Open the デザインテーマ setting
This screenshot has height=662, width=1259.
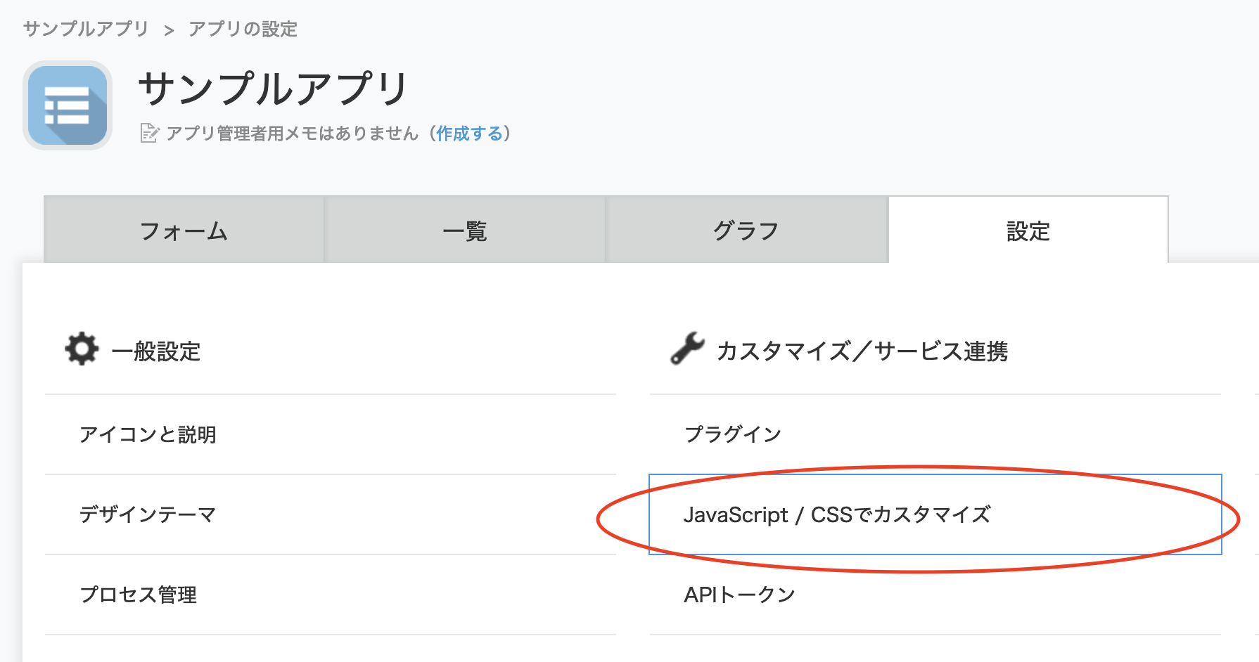point(148,515)
